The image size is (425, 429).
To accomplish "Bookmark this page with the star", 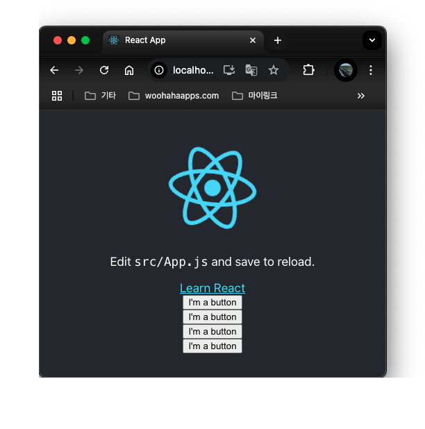I will tap(274, 70).
